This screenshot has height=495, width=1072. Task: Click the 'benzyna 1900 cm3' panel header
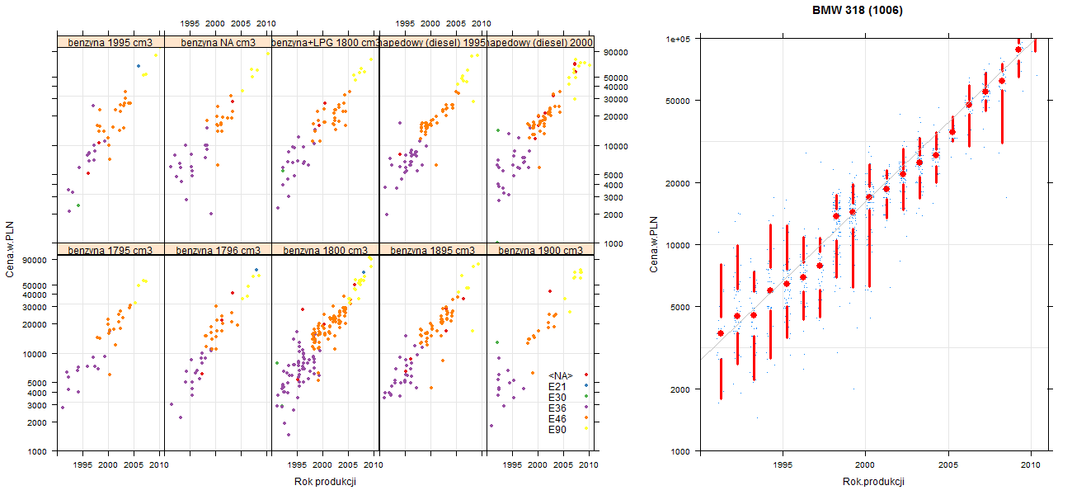point(540,250)
